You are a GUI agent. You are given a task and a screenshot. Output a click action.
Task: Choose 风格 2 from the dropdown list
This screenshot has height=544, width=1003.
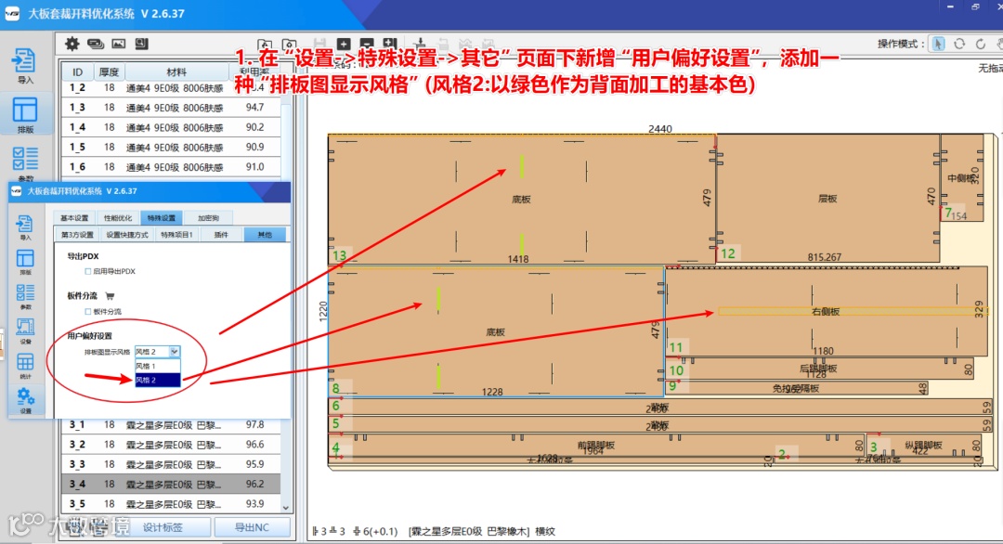[x=157, y=380]
